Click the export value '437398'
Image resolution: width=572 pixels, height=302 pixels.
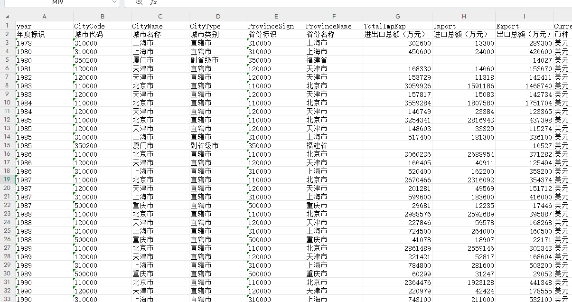pos(524,120)
